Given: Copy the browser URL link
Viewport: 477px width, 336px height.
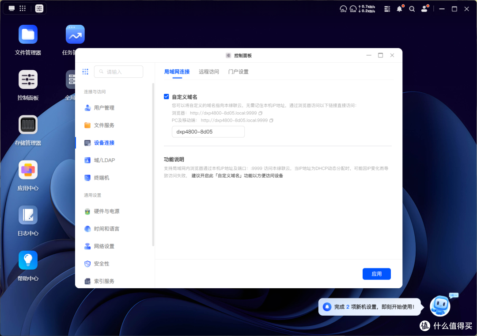Looking at the screenshot, I should [x=261, y=113].
